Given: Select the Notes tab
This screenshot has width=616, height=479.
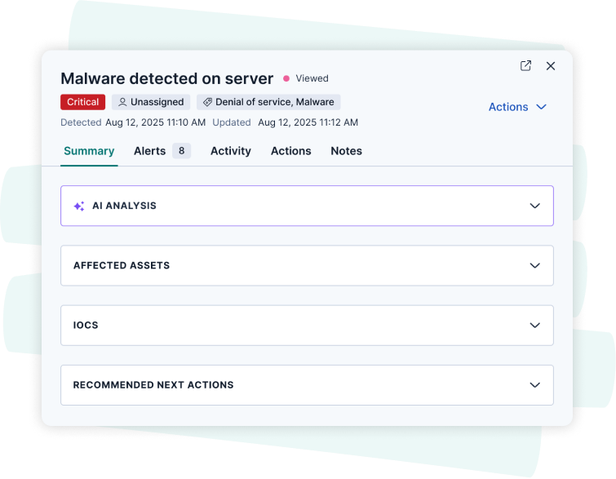Looking at the screenshot, I should (x=346, y=151).
